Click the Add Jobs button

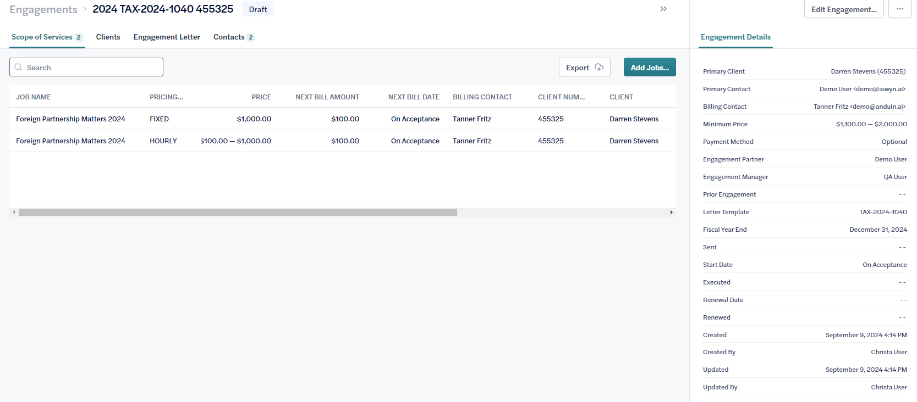point(650,68)
